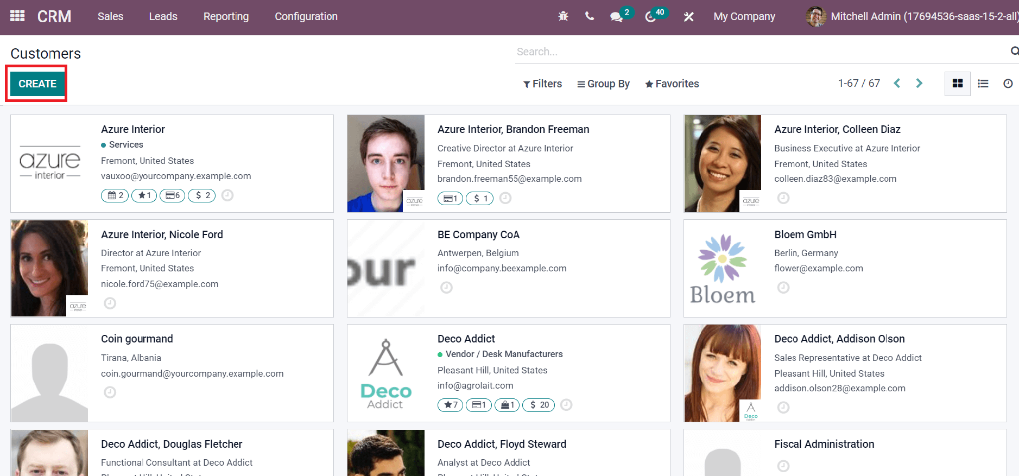Click the Vendor / Desk Manufacturers tag
This screenshot has height=476, width=1019.
coord(500,354)
